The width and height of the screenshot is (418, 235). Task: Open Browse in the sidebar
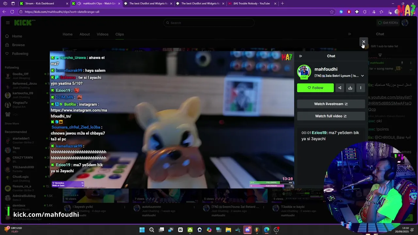[18, 45]
